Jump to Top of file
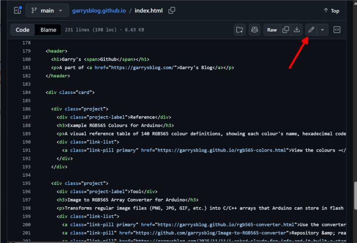 tap(331, 11)
